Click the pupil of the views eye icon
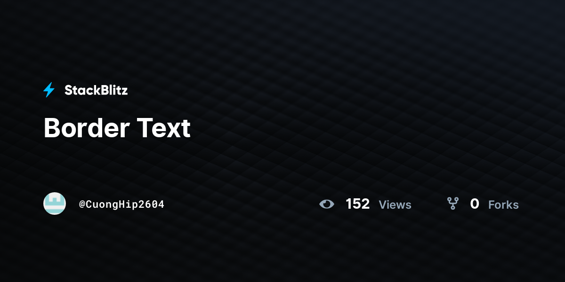This screenshot has width=565, height=282. tap(327, 204)
